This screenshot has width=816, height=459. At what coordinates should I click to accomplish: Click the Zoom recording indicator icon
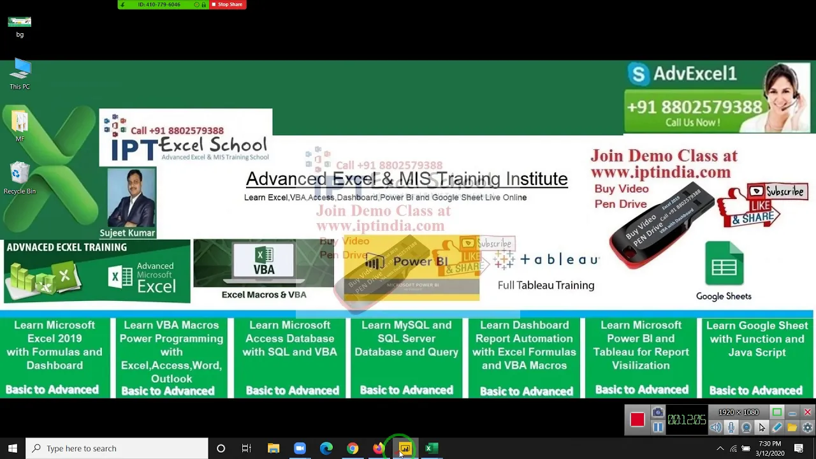[196, 4]
